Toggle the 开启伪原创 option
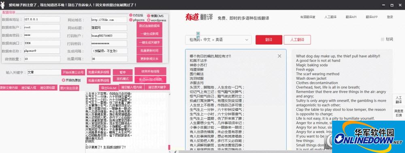 click(x=71, y=80)
